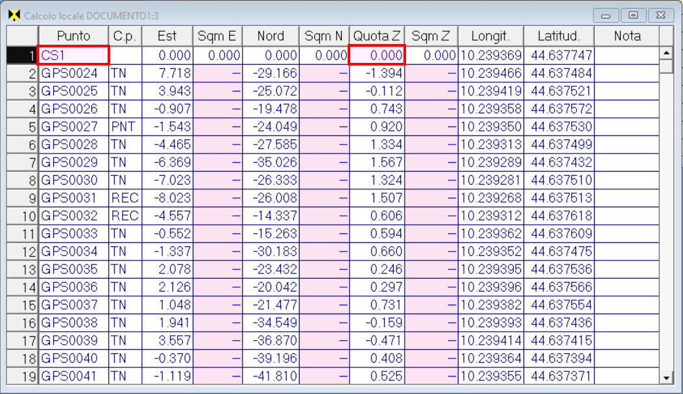Click the Punto column header
The width and height of the screenshot is (683, 394).
pos(73,36)
